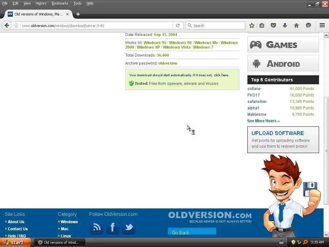Click the magnifier tray icon

(x=305, y=242)
